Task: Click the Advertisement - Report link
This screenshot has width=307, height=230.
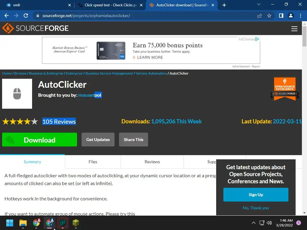Action: tap(246, 66)
